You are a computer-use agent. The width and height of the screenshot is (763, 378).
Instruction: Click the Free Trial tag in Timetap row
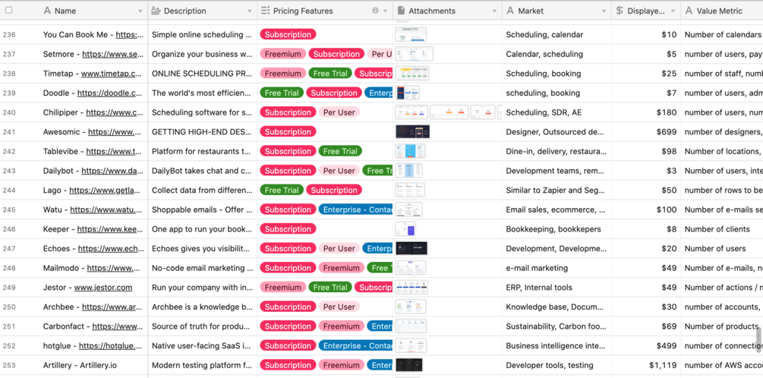click(330, 74)
